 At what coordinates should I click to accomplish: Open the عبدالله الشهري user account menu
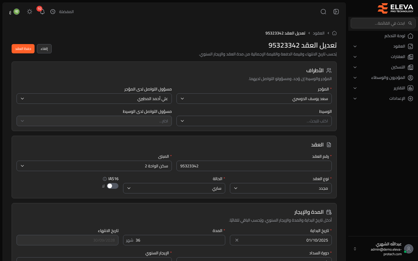[383, 249]
